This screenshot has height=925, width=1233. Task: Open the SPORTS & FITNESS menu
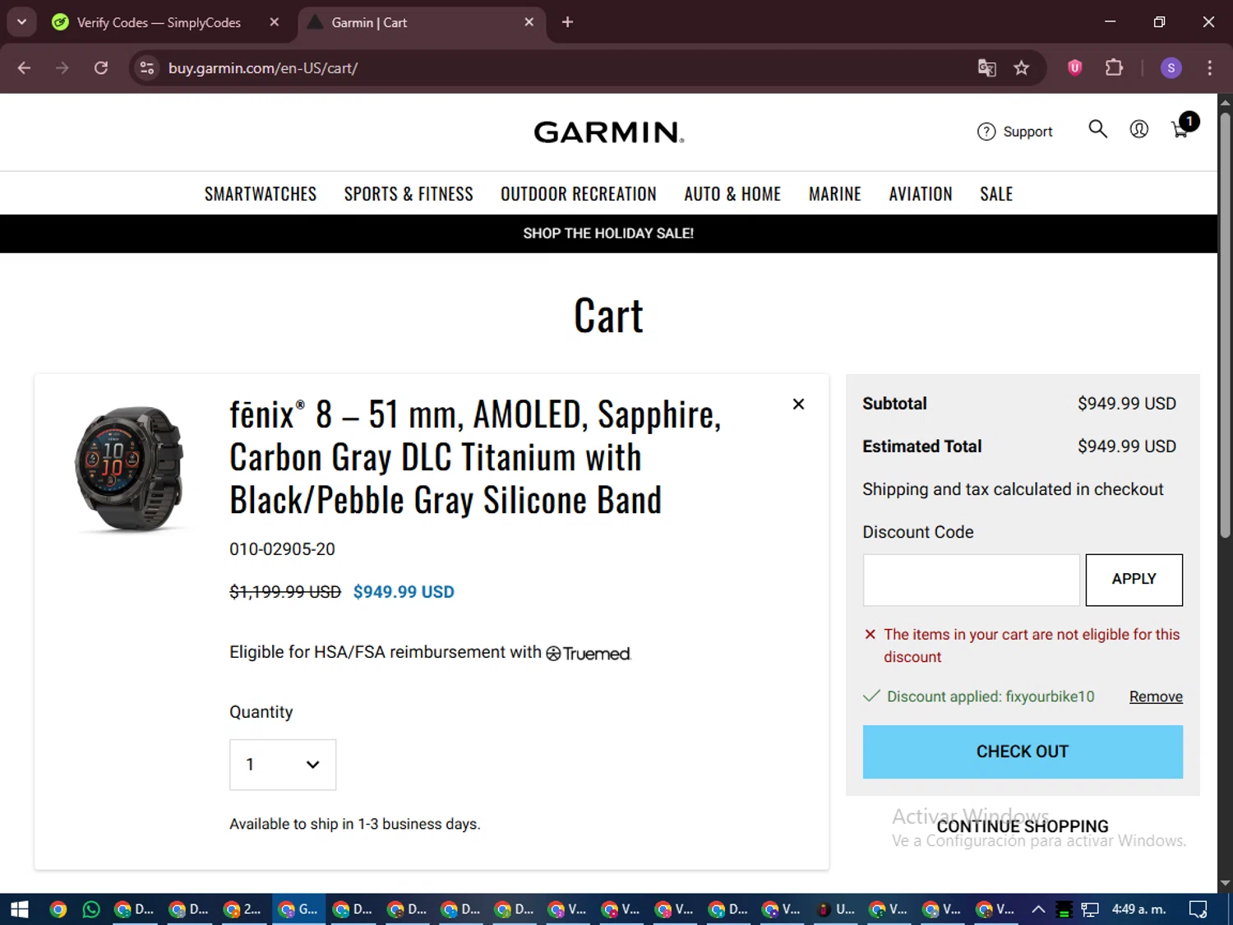point(409,194)
